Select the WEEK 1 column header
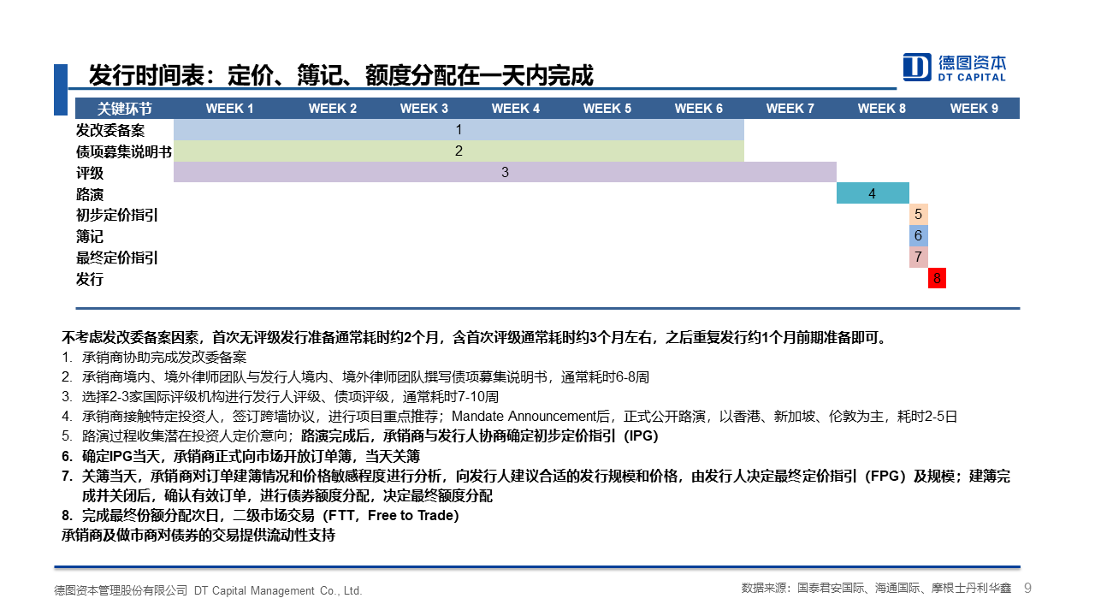This screenshot has height=616, width=1095. click(229, 109)
